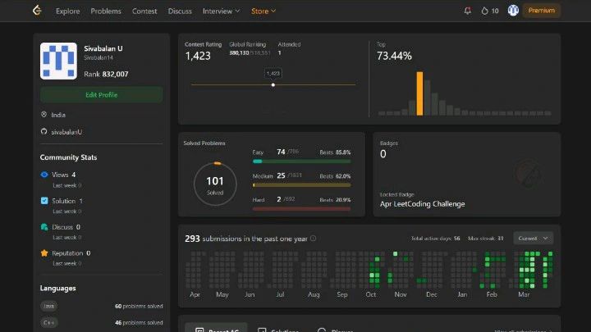
Task: Click the India location text
Action: click(x=58, y=115)
